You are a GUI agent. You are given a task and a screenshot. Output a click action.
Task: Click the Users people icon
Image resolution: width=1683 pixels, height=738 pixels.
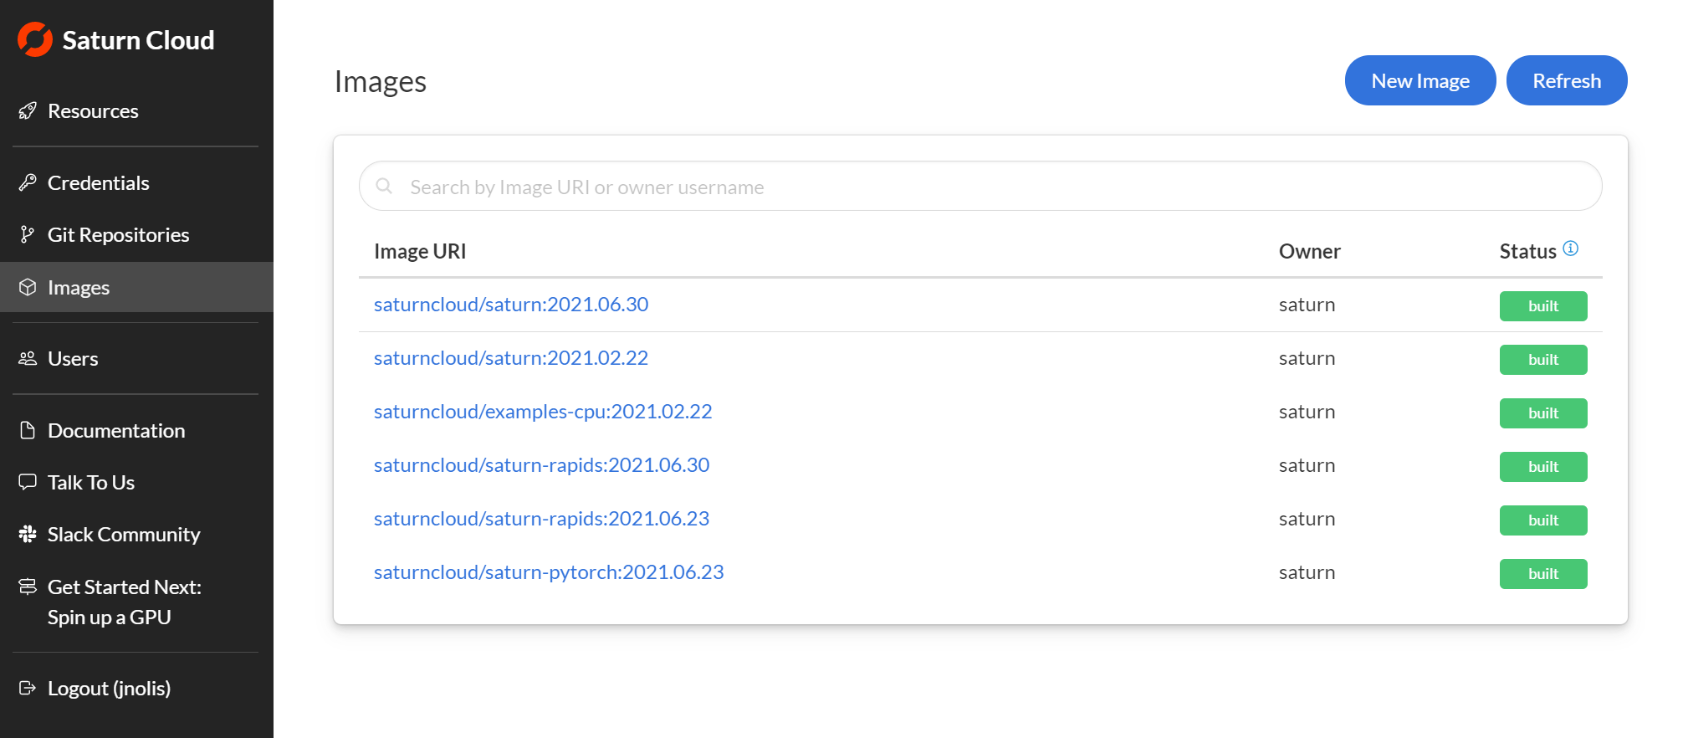(x=28, y=358)
